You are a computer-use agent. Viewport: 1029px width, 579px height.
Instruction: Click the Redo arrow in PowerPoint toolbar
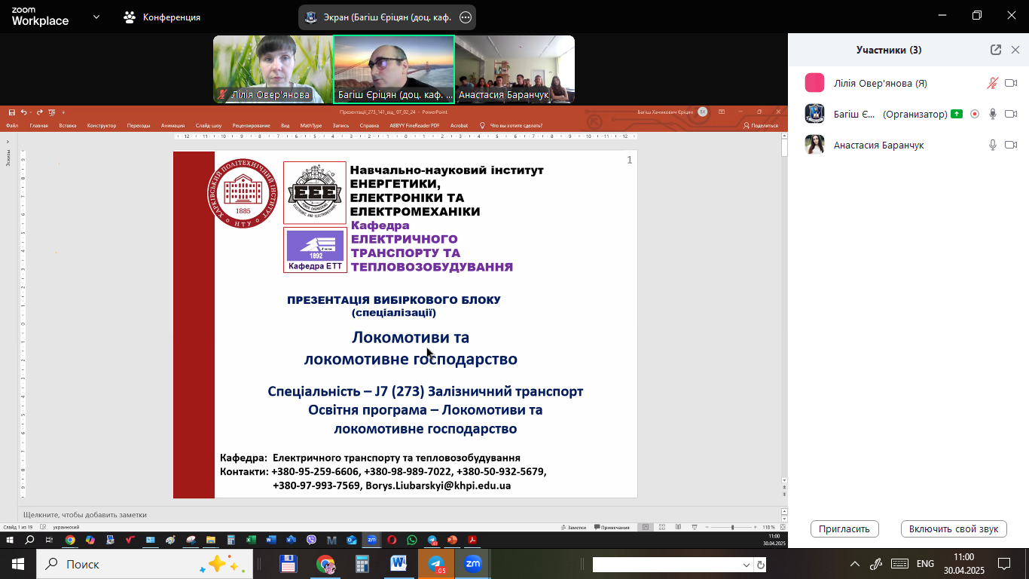coord(39,112)
